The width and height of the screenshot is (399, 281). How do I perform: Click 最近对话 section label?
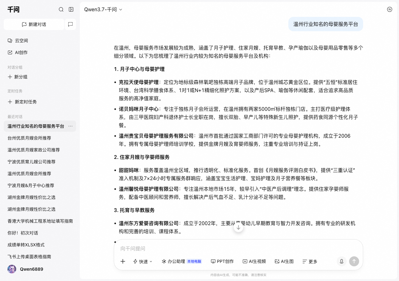point(15,117)
